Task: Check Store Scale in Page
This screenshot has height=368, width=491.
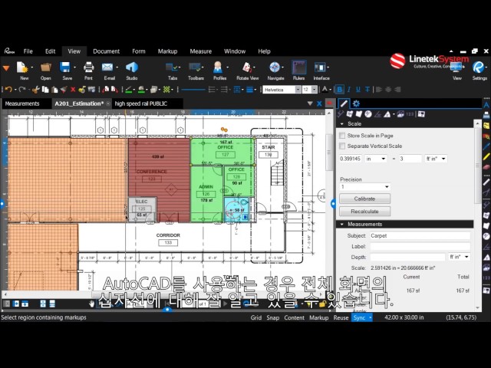Action: coord(342,136)
